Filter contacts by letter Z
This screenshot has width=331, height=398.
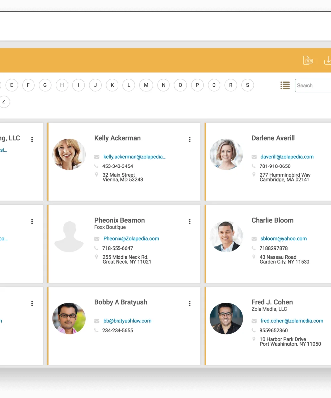4,102
